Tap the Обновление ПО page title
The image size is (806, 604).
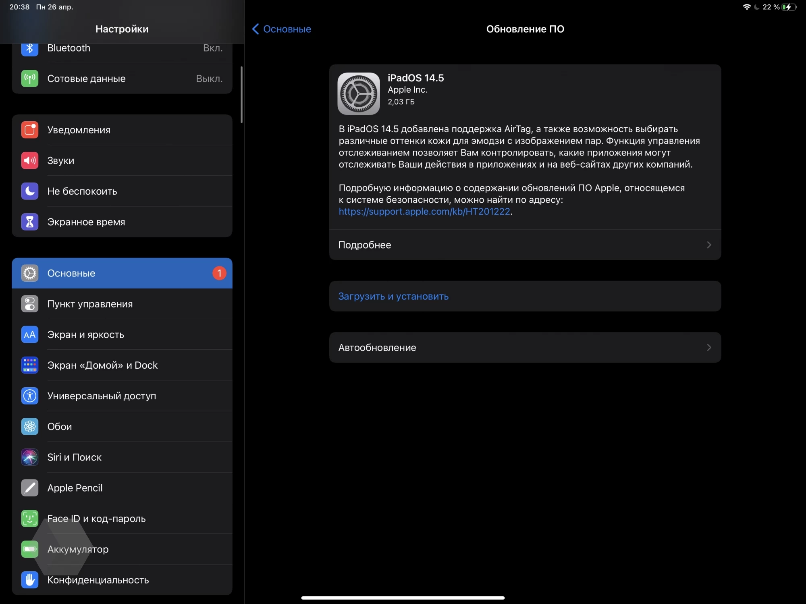[x=525, y=29]
